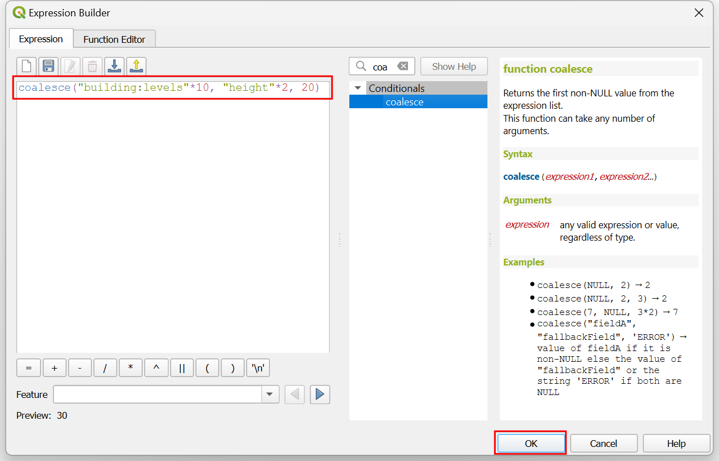Click the remove stored expression trash icon
Screen dimensions: 719x461
(x=92, y=67)
